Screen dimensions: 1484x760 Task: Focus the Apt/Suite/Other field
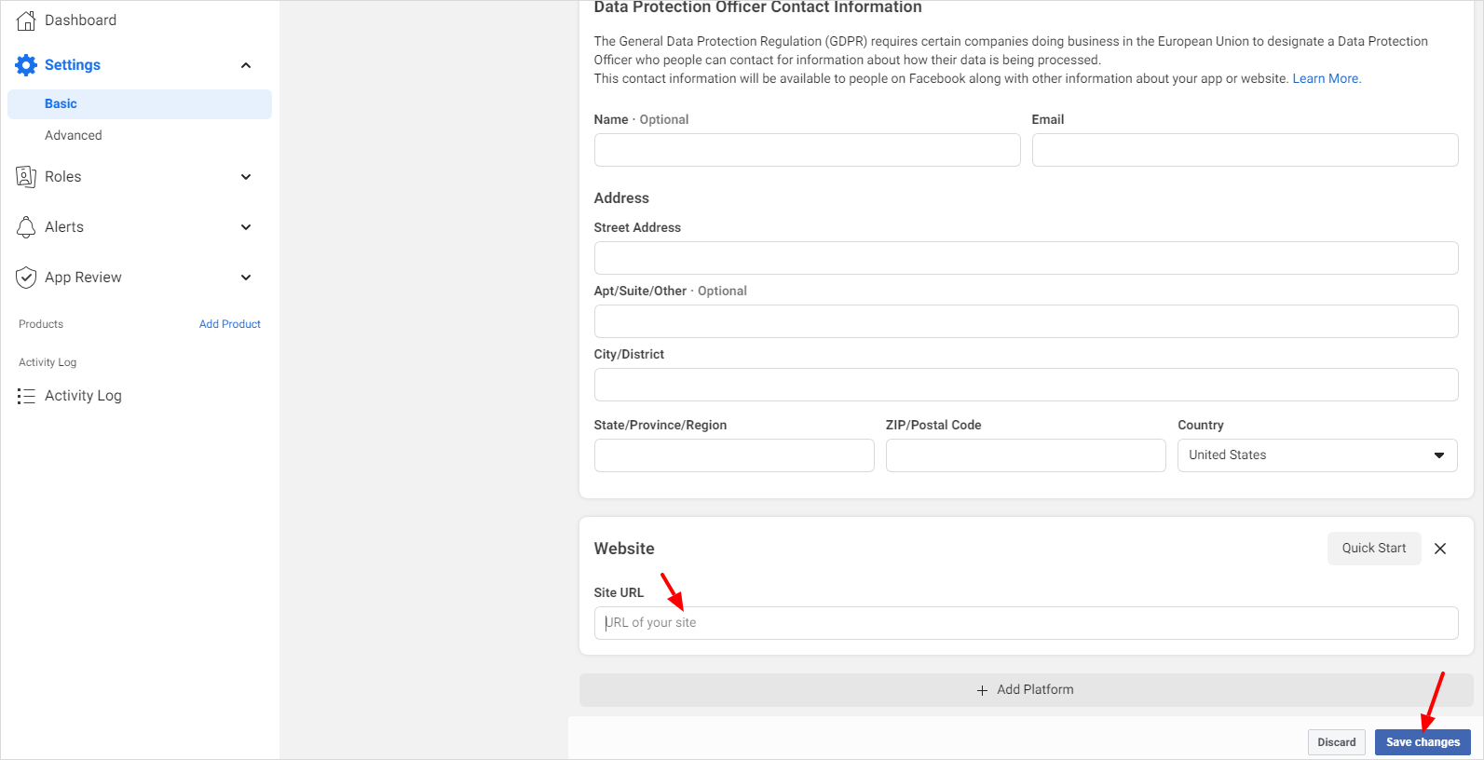(1026, 321)
